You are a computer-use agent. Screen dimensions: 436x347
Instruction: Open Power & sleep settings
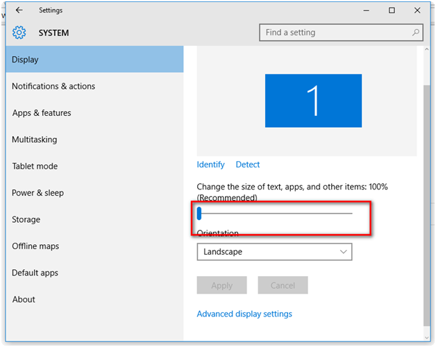[36, 193]
